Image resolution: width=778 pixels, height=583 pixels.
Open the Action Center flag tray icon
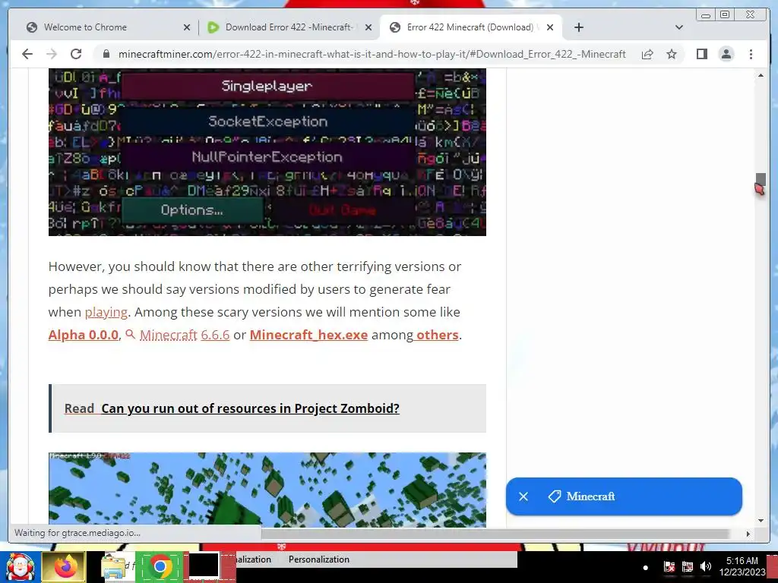(669, 566)
